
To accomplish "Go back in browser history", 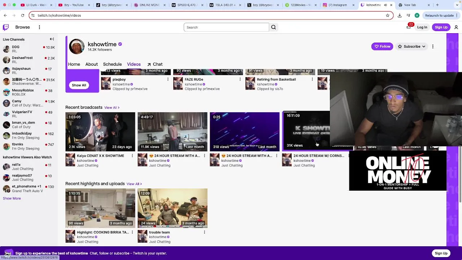I will [x=5, y=15].
